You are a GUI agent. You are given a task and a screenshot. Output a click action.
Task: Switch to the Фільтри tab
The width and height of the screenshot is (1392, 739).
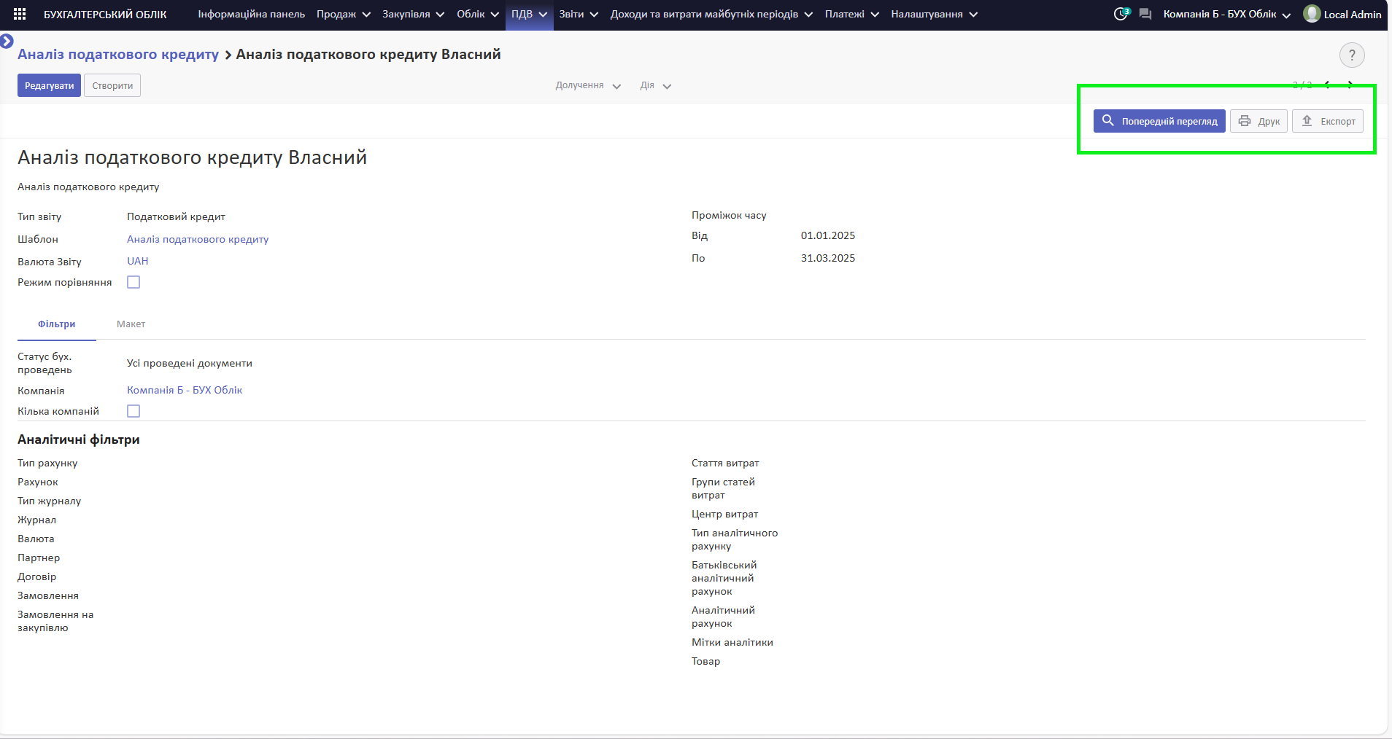[57, 324]
